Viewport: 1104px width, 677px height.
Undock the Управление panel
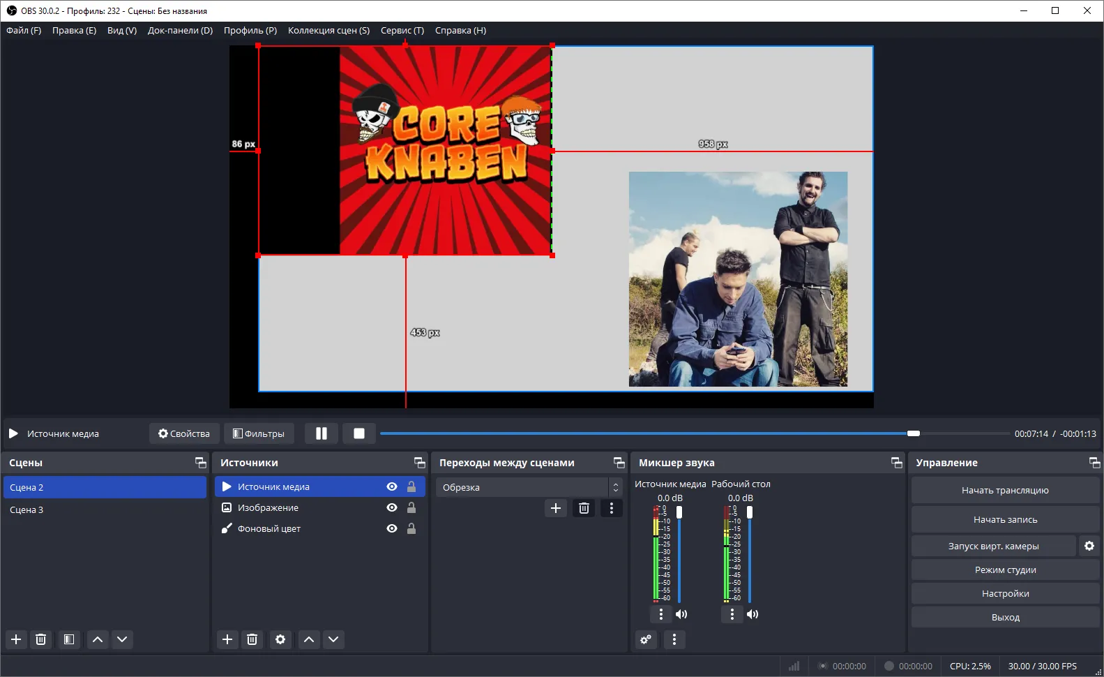click(1095, 463)
